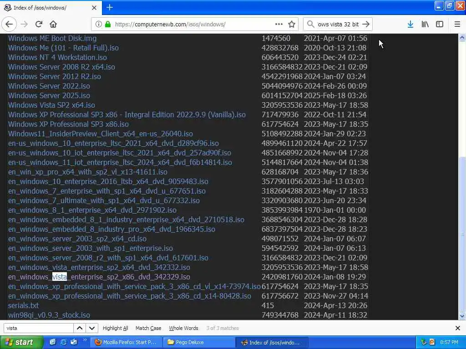The width and height of the screenshot is (466, 349).
Task: Click the orange tray icon beside the clock
Action: [432, 342]
